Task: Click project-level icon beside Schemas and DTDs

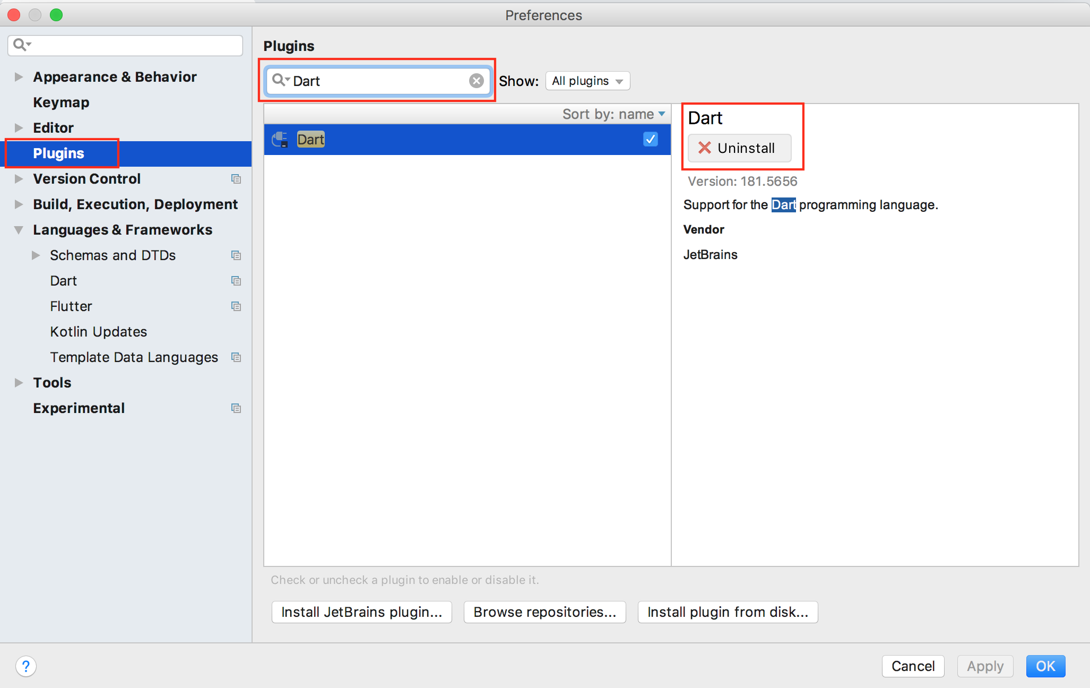Action: pyautogui.click(x=236, y=255)
